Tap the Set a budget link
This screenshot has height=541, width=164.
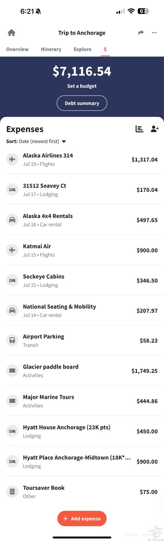(82, 86)
